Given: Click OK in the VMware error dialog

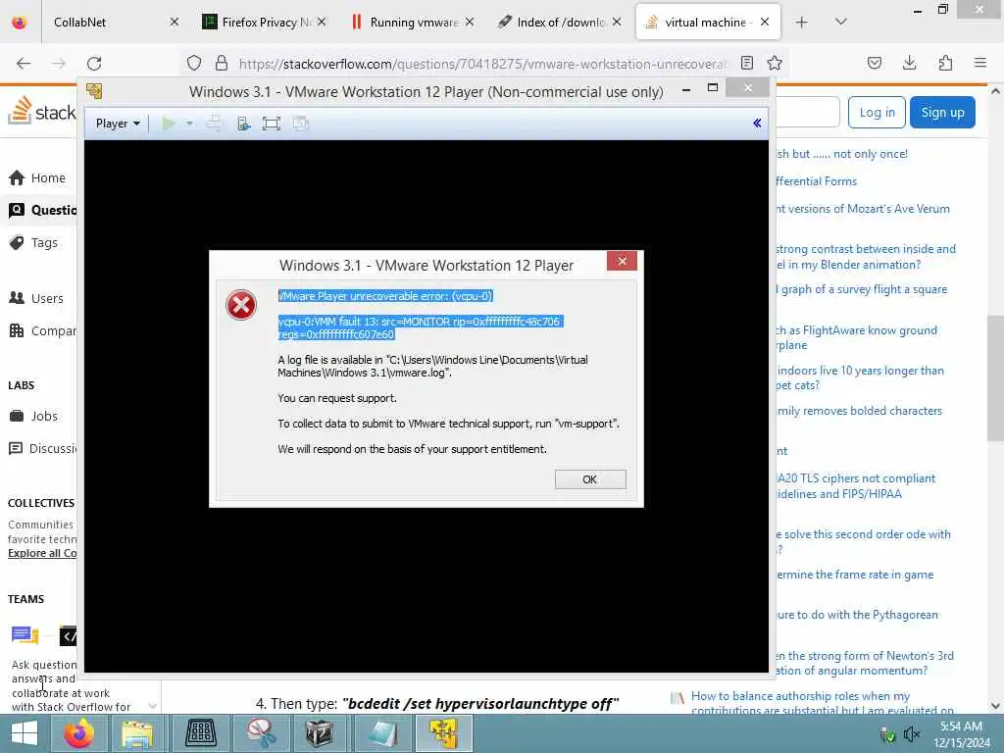Looking at the screenshot, I should 589,478.
